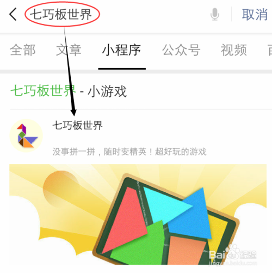Open the 七巧板世界 result title
The height and width of the screenshot is (273, 272).
(x=77, y=125)
